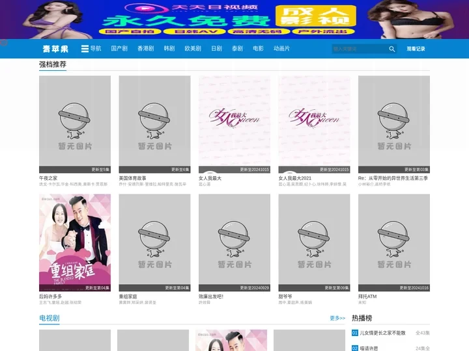The image size is (469, 351).
Task: Click the 许效舜 cast text under 效廉出发吧!
Action: [x=205, y=302]
